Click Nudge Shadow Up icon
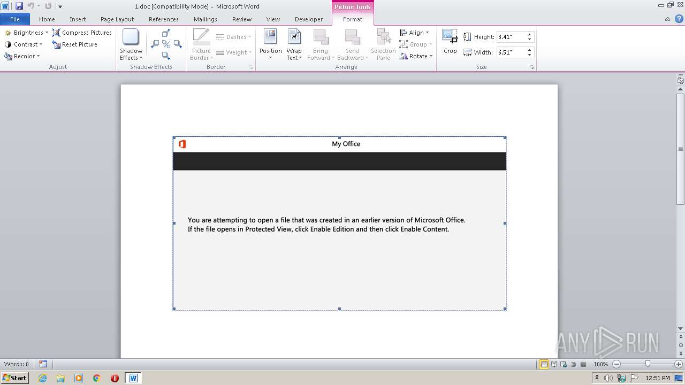 166,33
